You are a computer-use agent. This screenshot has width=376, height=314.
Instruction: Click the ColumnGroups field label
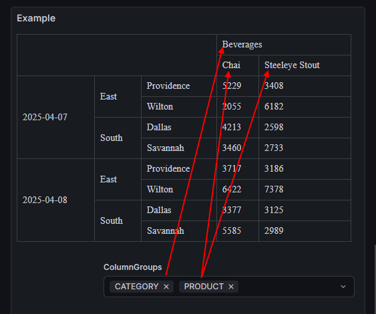[x=133, y=267]
